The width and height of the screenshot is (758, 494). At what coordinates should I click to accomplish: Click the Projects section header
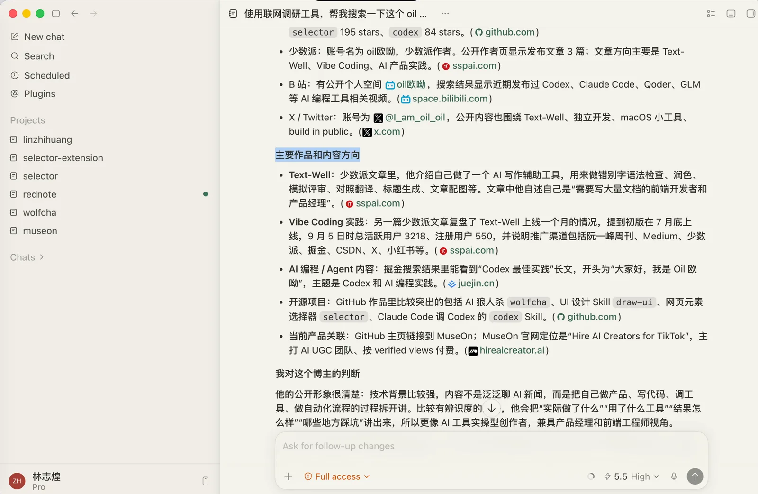click(27, 120)
